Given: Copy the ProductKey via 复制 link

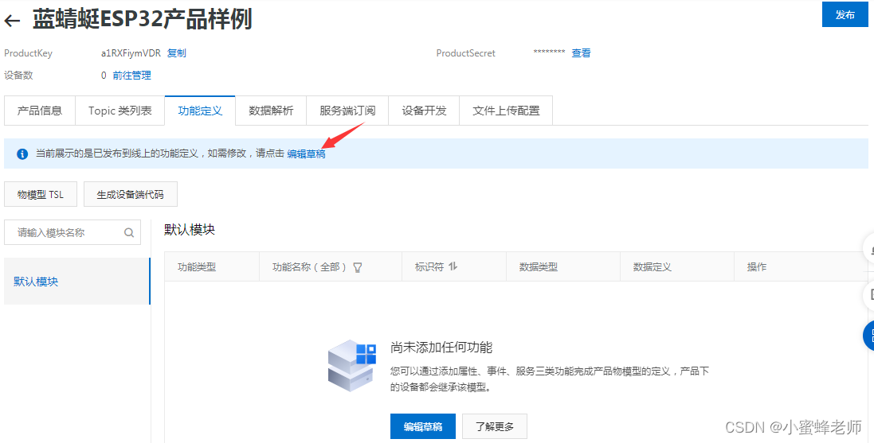Looking at the screenshot, I should pyautogui.click(x=177, y=52).
